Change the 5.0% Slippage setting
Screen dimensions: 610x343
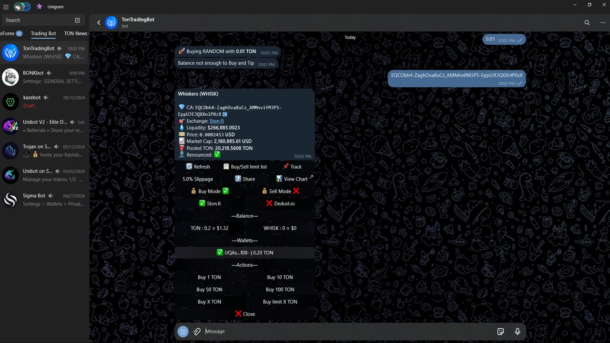pos(198,179)
